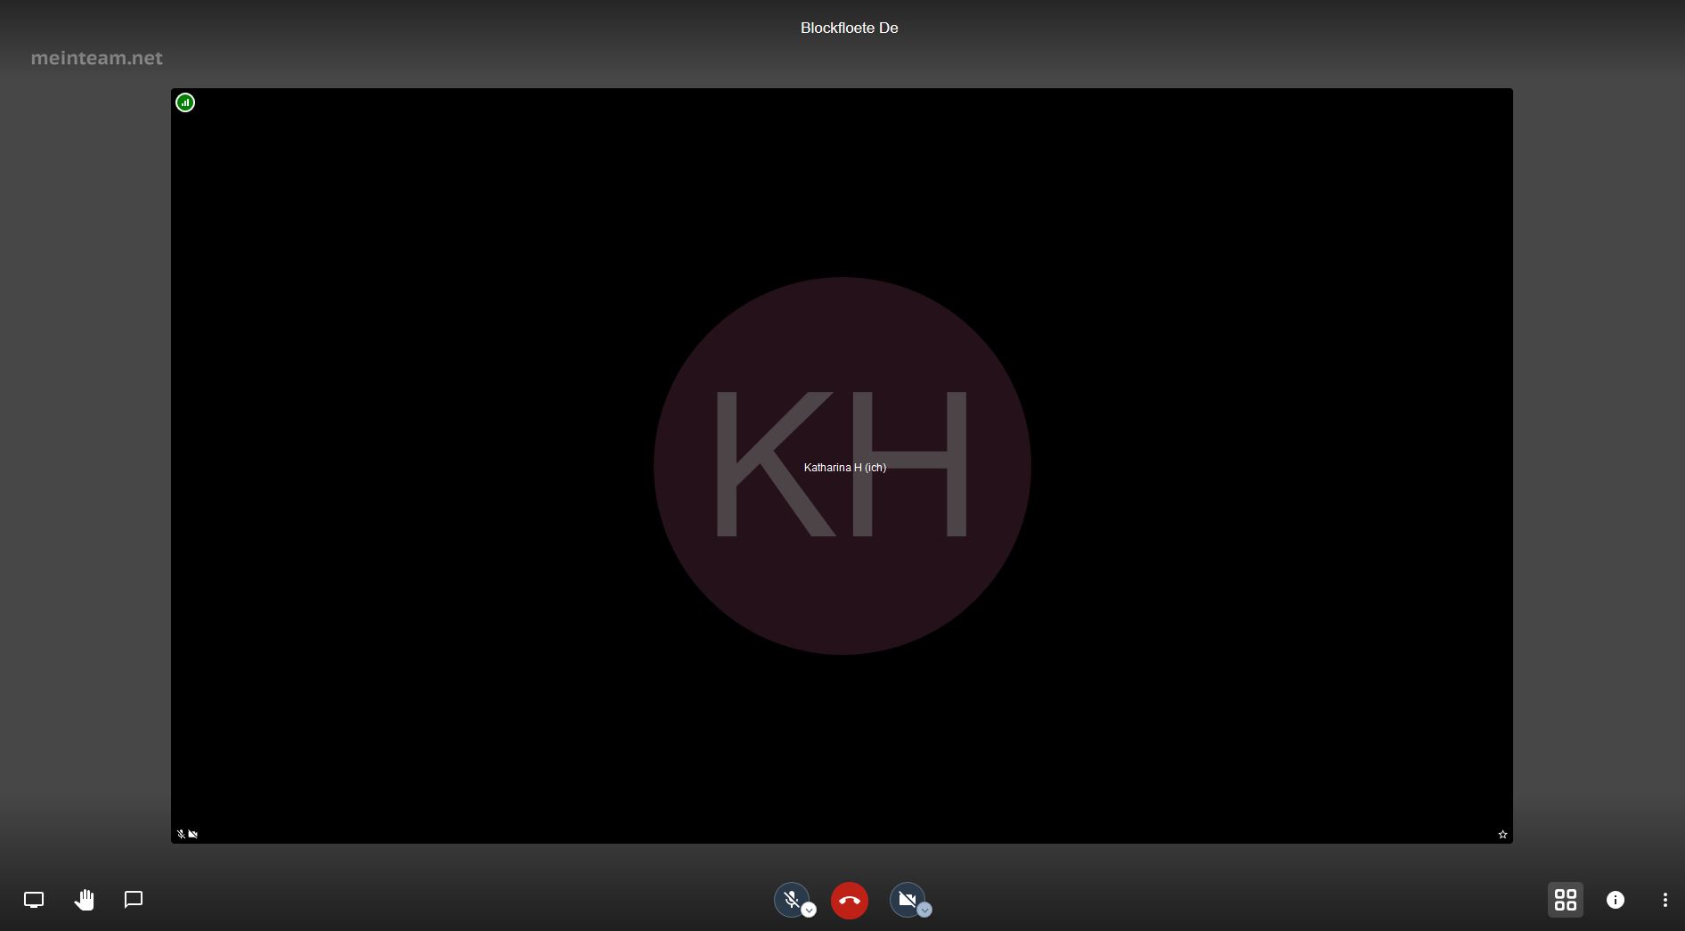
Task: Open microphone audio settings dropdown
Action: tap(809, 911)
